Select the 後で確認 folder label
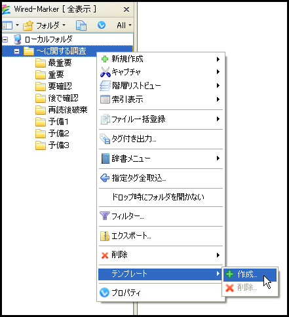 click(x=63, y=98)
